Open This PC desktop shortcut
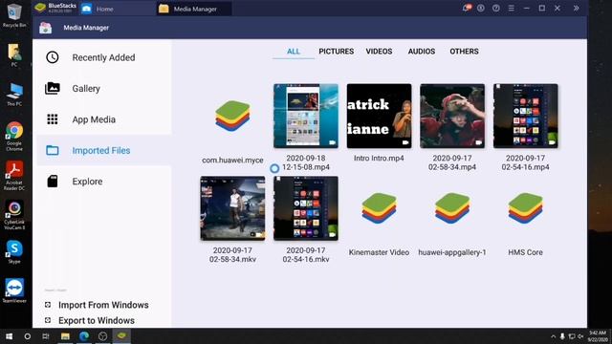Image resolution: width=612 pixels, height=344 pixels. tap(14, 94)
